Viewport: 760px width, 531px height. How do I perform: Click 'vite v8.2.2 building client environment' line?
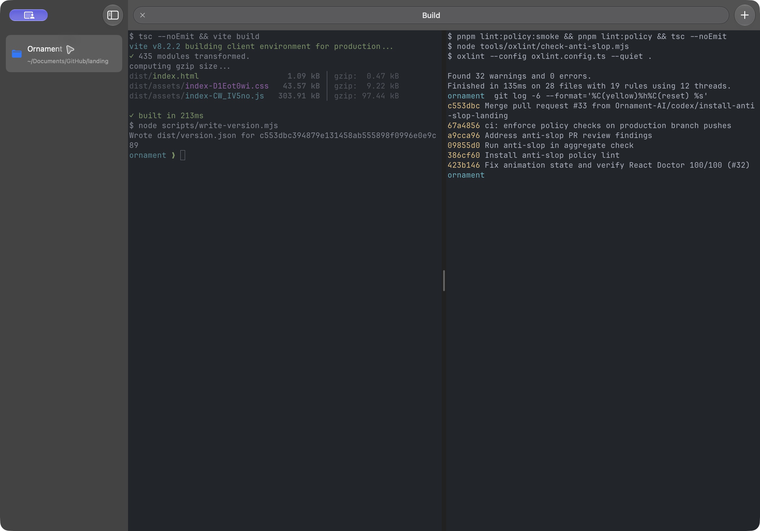(x=261, y=46)
